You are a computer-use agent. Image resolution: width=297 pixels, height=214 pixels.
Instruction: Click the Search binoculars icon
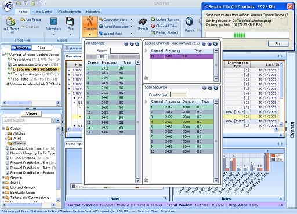[143, 21]
